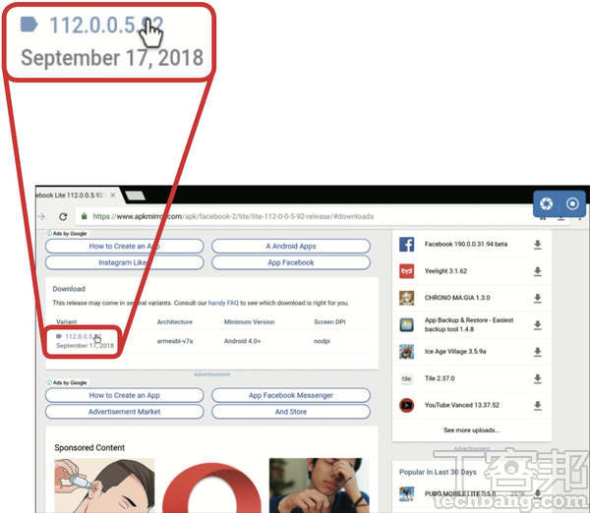
Task: Download CHRONO MA:GIA 1.3.0
Action: coord(538,299)
